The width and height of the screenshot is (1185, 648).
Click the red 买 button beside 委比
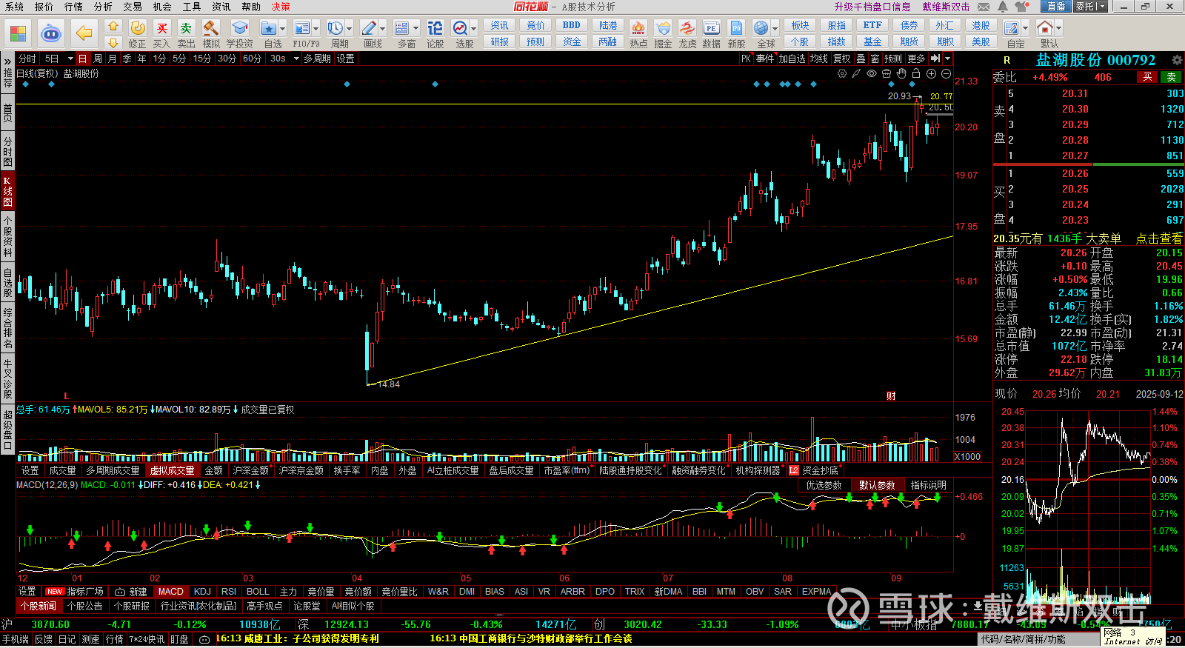click(1147, 77)
